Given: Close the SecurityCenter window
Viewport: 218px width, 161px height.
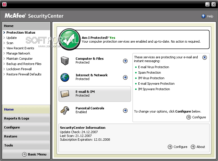Looking at the screenshot, I should 214,4.
